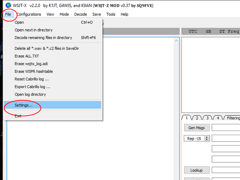Click the text field beside Gen Msgs
The image size is (240, 180).
click(x=226, y=128)
